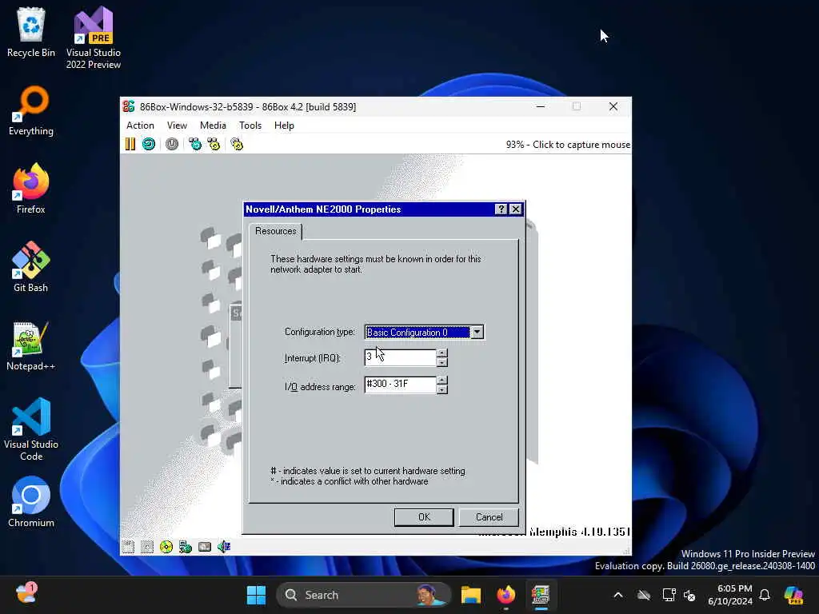This screenshot has width=819, height=614.
Task: Open the notifications bell icon
Action: tap(765, 595)
